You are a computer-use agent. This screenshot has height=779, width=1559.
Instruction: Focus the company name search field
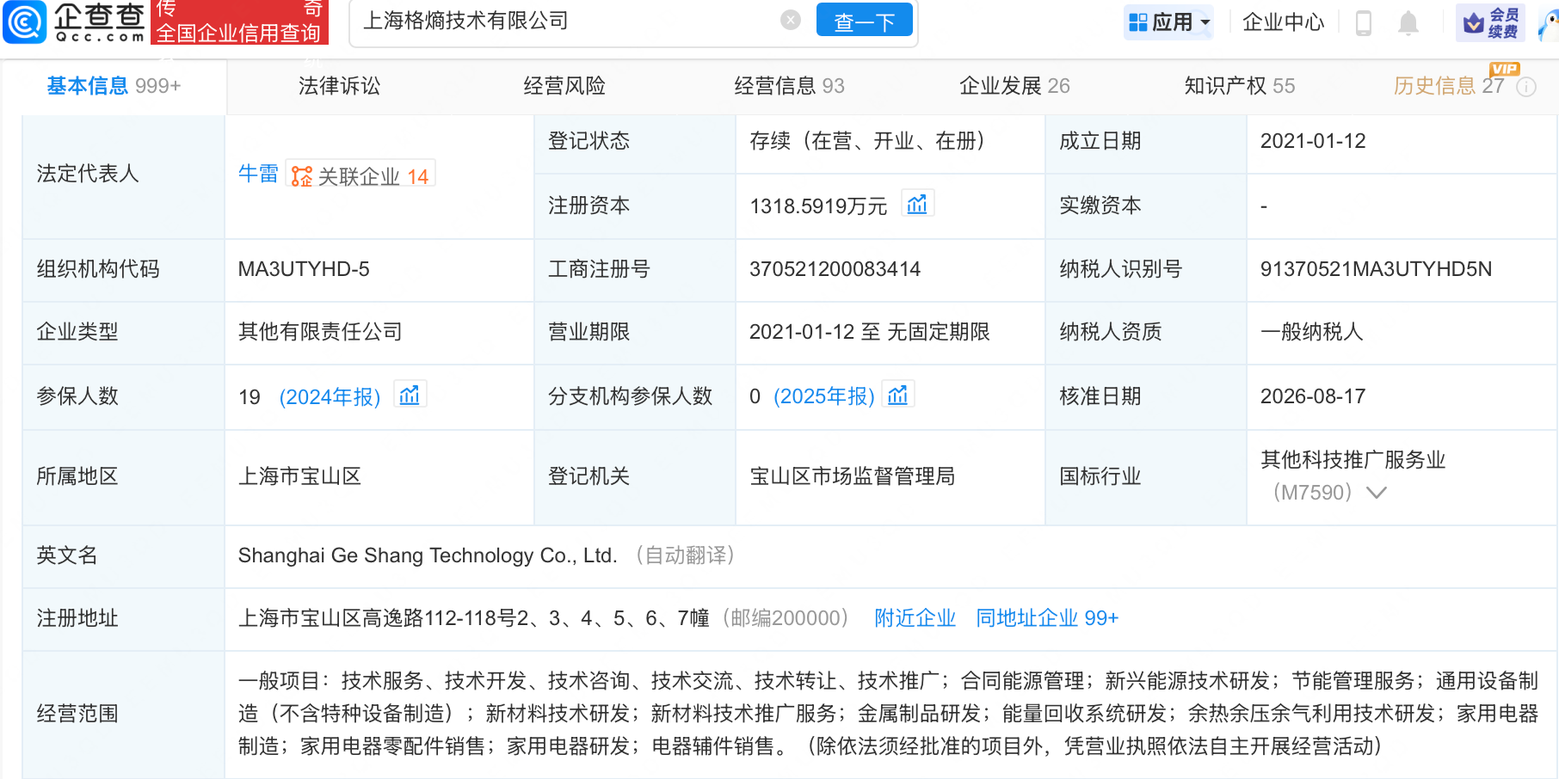click(x=568, y=21)
